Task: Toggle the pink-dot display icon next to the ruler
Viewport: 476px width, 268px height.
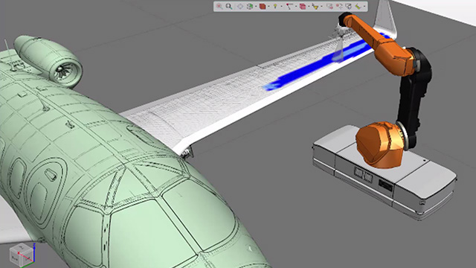Action: (x=329, y=6)
